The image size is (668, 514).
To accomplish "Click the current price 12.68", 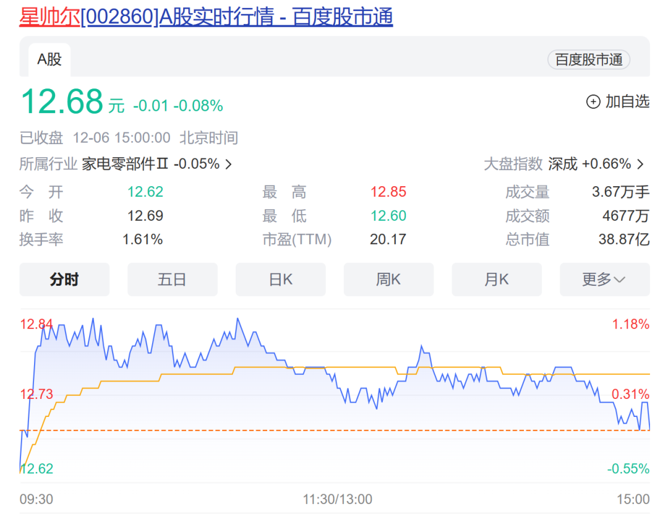I will tap(62, 101).
